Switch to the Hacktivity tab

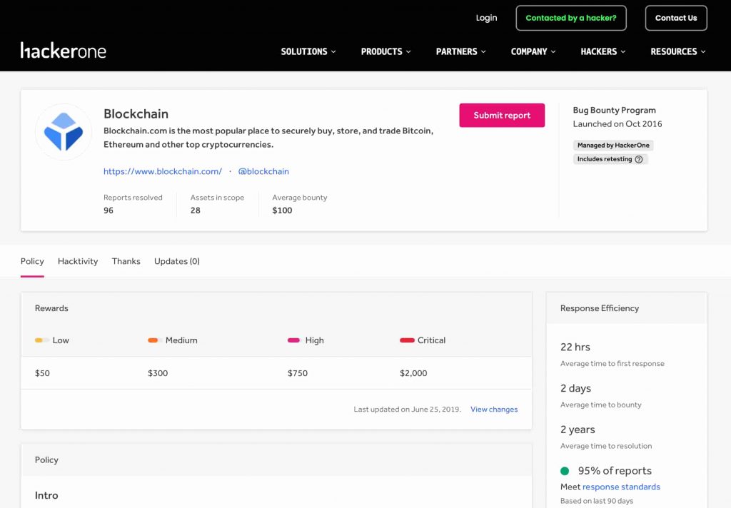(x=77, y=261)
